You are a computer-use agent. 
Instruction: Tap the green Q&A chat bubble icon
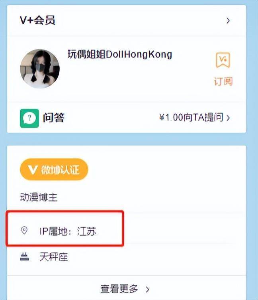click(x=29, y=118)
